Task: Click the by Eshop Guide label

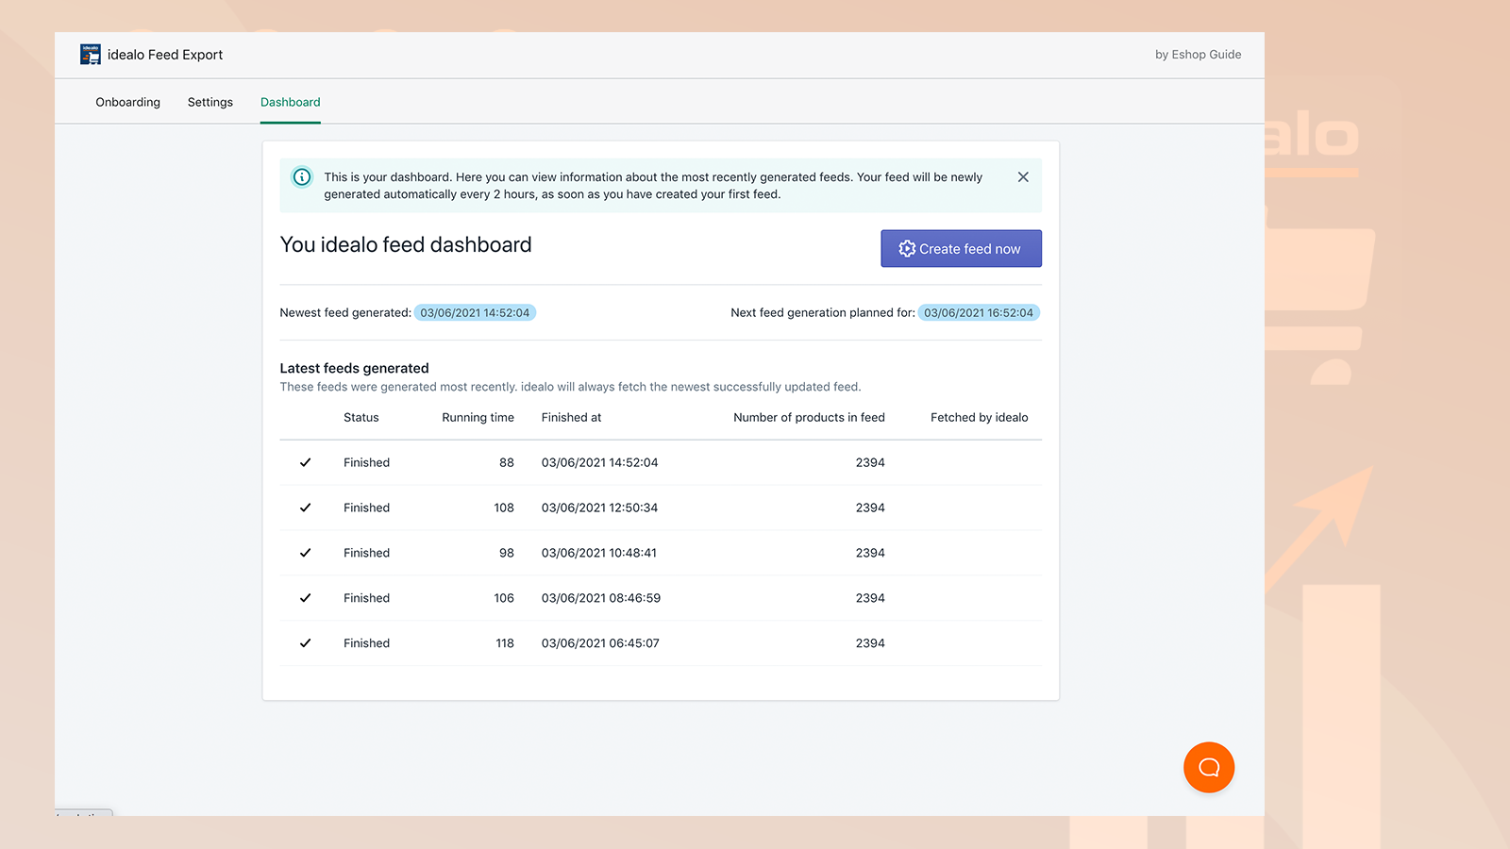Action: (1199, 55)
